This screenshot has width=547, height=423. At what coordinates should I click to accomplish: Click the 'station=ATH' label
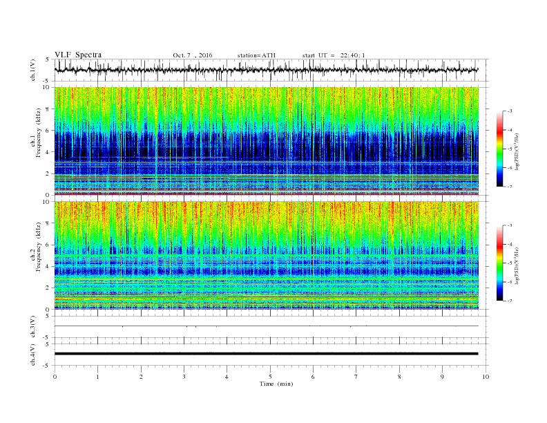coord(256,55)
